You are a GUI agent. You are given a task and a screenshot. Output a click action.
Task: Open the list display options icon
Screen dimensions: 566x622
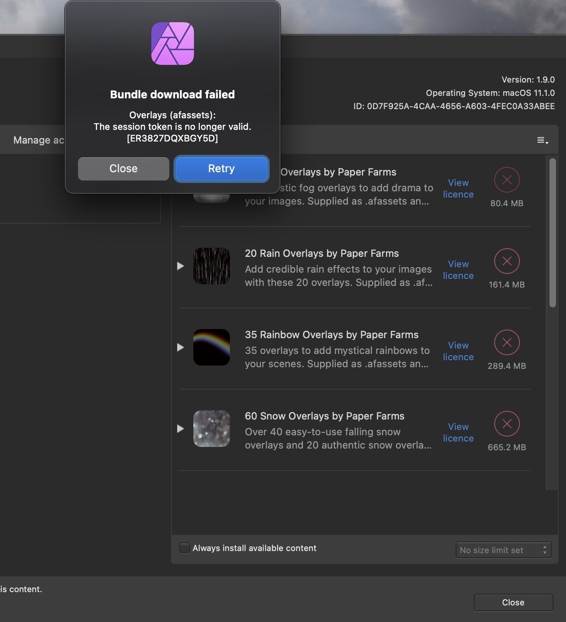[x=542, y=140]
